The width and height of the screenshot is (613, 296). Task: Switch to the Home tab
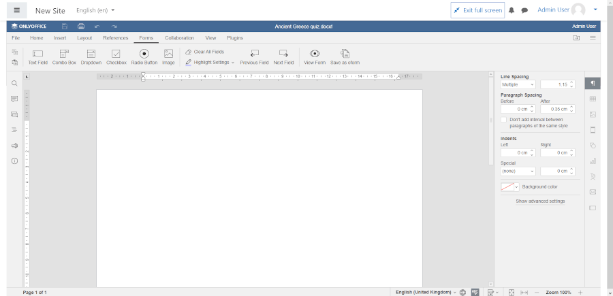[36, 38]
